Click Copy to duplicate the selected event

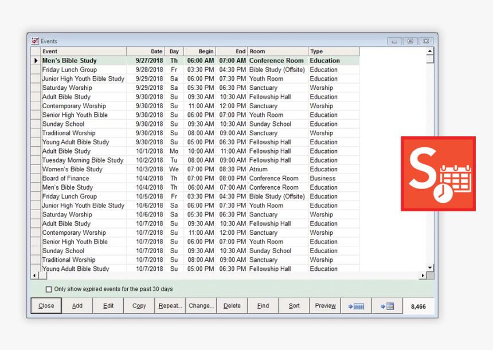click(139, 306)
